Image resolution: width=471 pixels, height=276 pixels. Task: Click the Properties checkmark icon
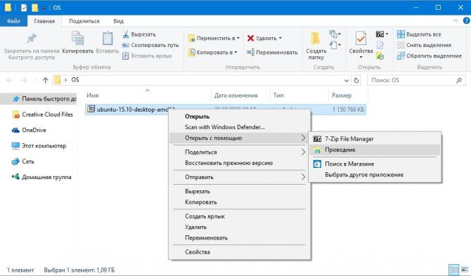click(361, 39)
